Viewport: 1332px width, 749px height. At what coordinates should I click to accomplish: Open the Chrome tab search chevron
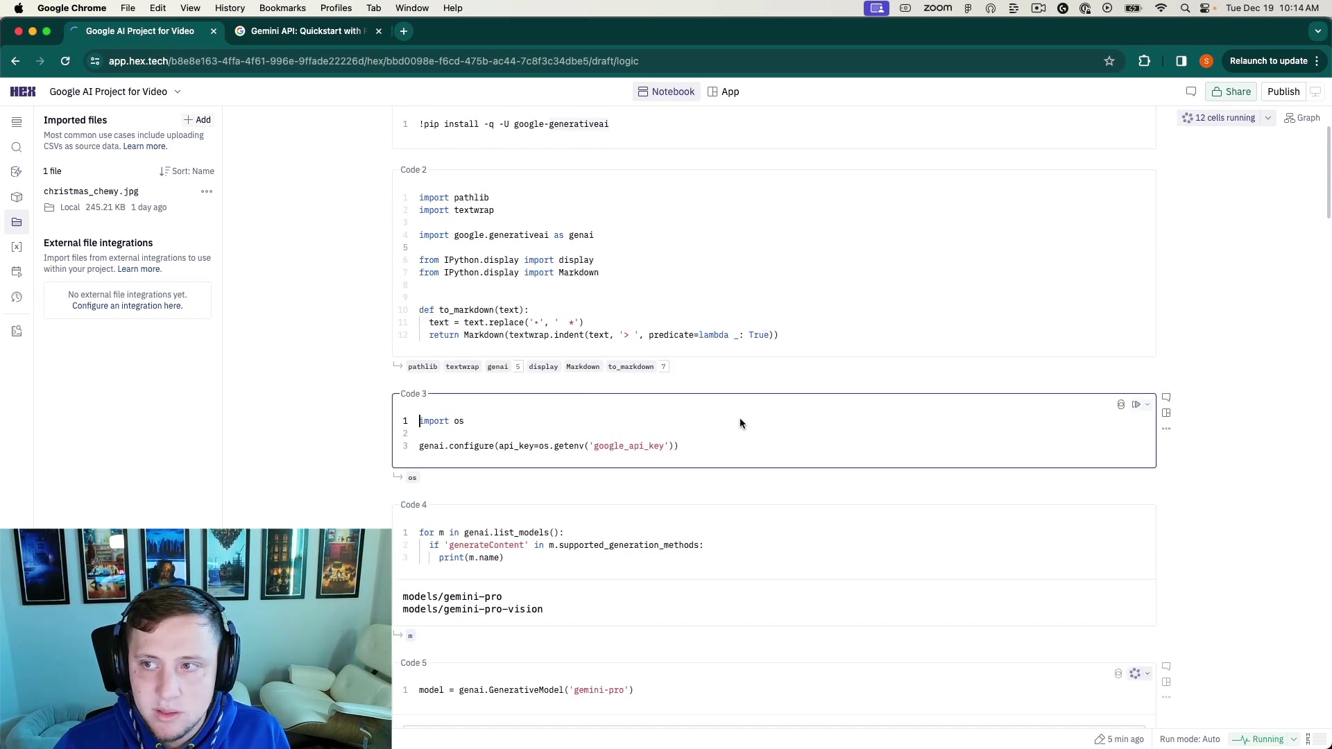pyautogui.click(x=1317, y=31)
